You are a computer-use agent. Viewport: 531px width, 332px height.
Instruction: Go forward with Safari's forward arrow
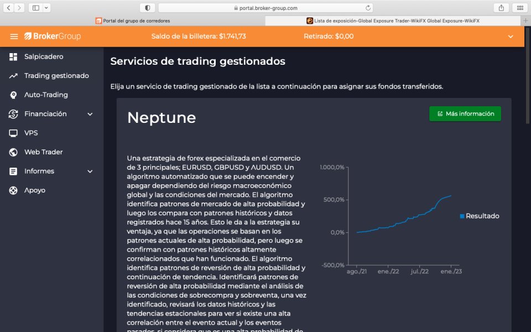(x=19, y=8)
